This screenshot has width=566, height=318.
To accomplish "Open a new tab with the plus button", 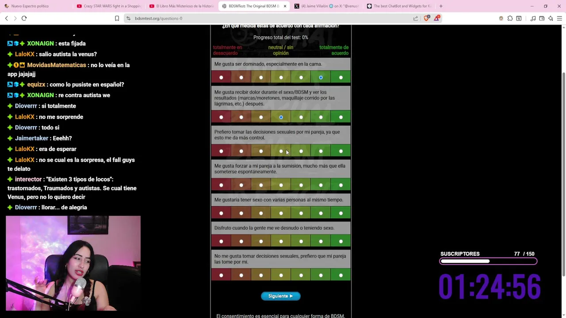I will (x=441, y=6).
